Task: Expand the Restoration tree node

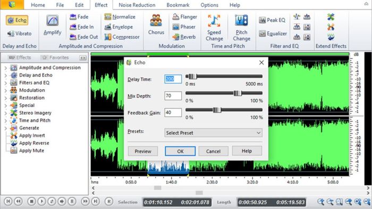Action: [6, 98]
